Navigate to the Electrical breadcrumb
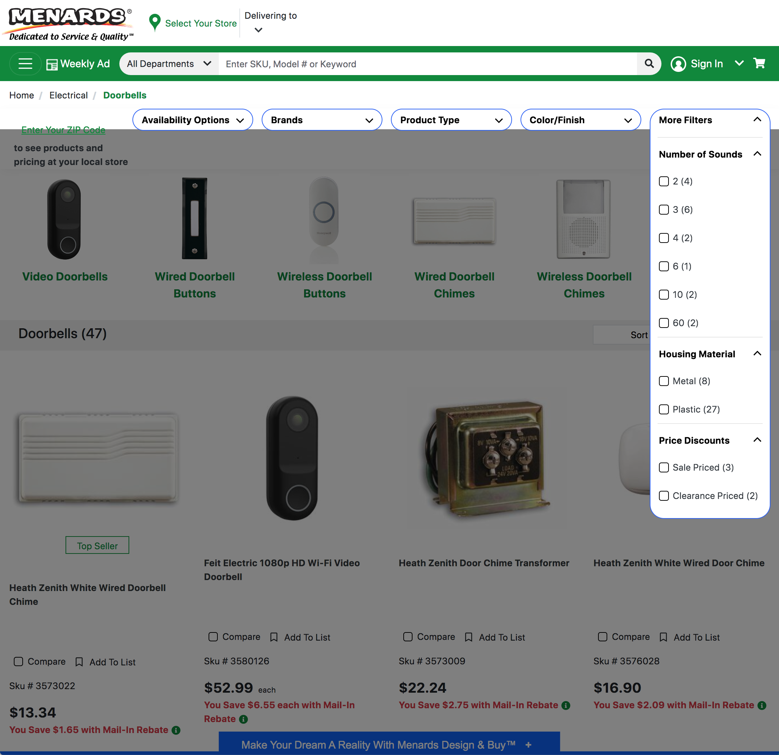This screenshot has width=779, height=755. click(x=68, y=95)
